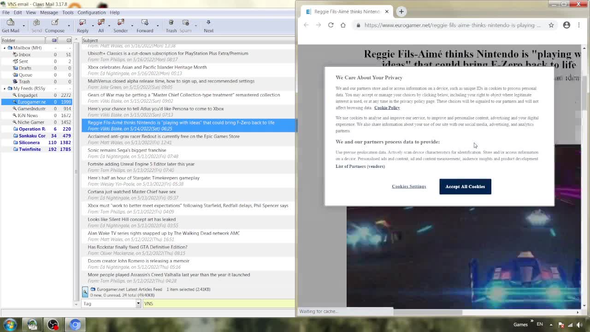This screenshot has height=332, width=590.
Task: Open the Reply dropdown arrow
Action: (92, 26)
